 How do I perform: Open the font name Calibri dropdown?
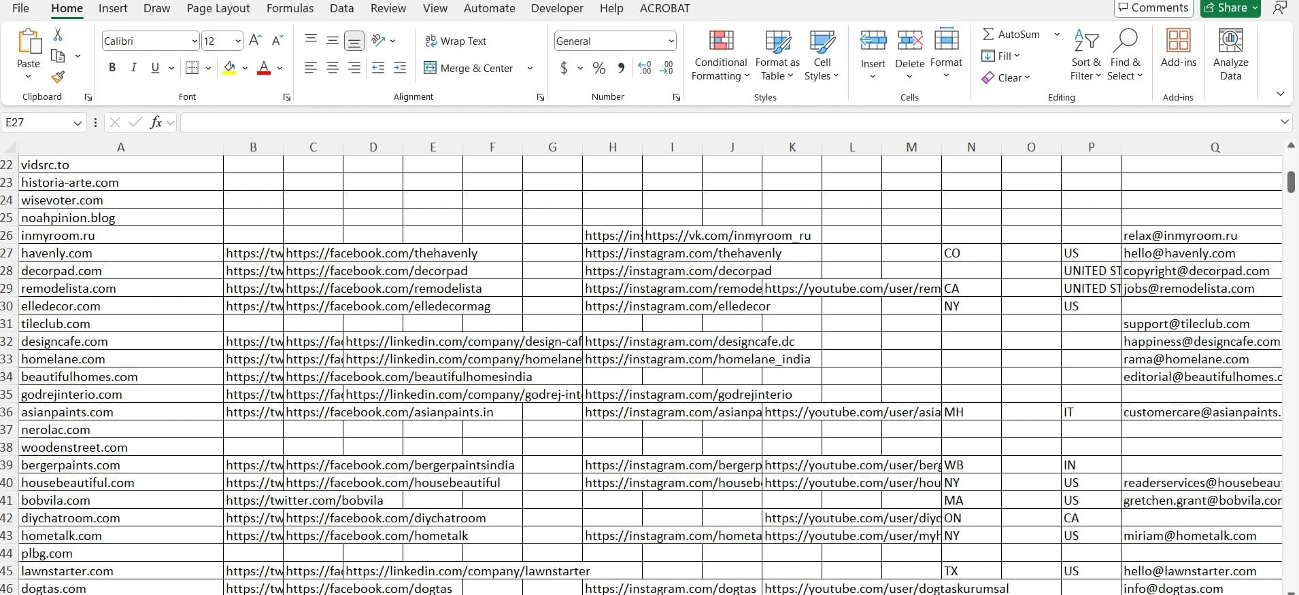(194, 41)
